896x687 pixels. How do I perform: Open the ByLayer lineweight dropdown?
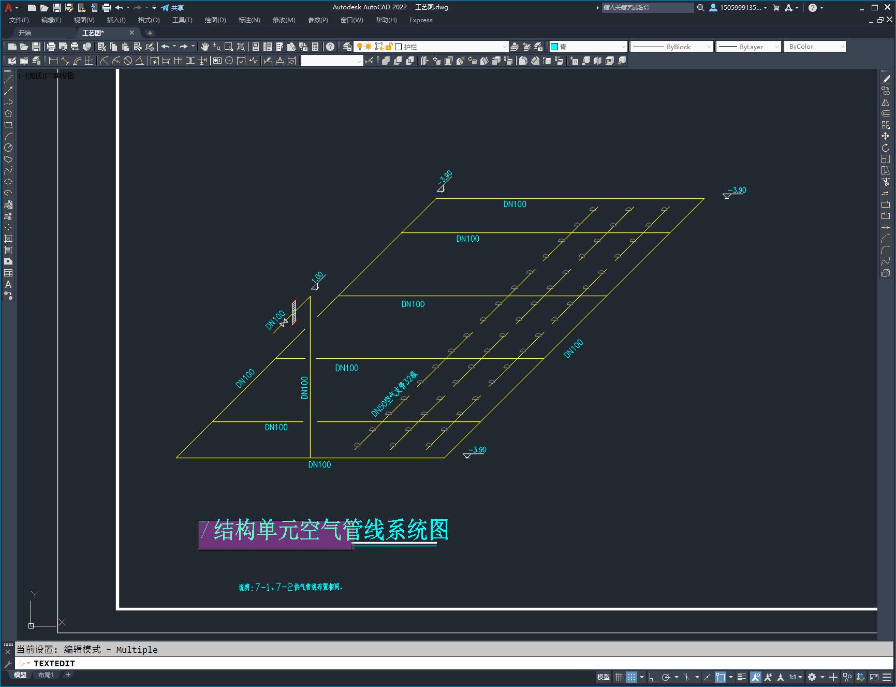pos(748,47)
